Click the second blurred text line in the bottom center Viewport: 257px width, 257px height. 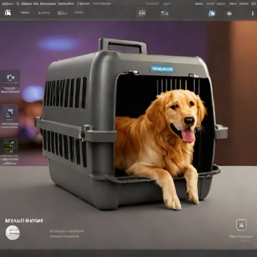click(x=64, y=236)
